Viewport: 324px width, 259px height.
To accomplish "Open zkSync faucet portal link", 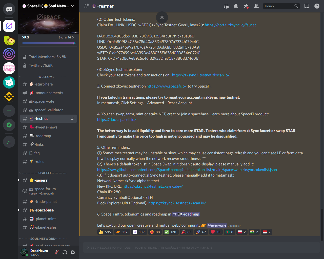I will coord(230,25).
